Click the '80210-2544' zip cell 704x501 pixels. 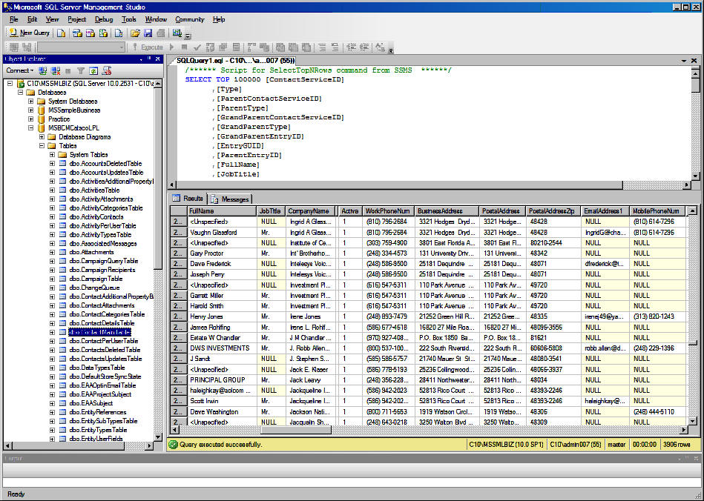552,242
